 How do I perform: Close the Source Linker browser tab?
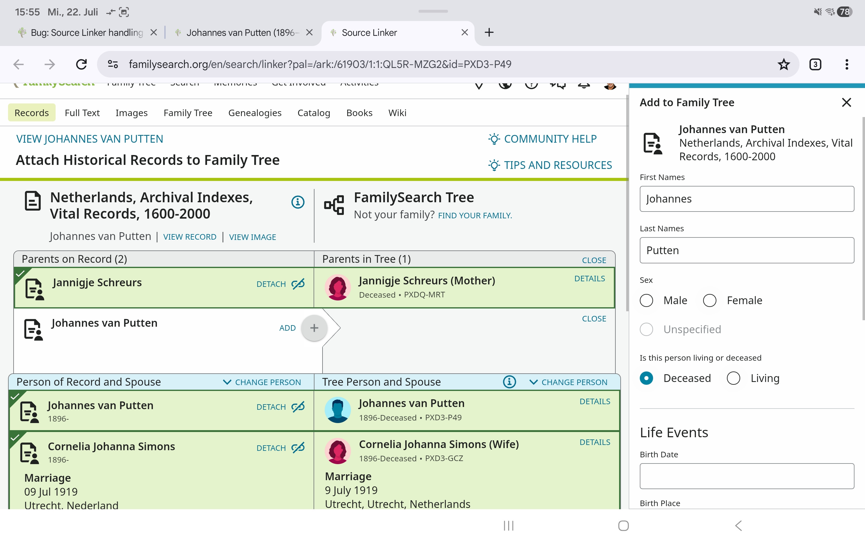click(x=465, y=32)
